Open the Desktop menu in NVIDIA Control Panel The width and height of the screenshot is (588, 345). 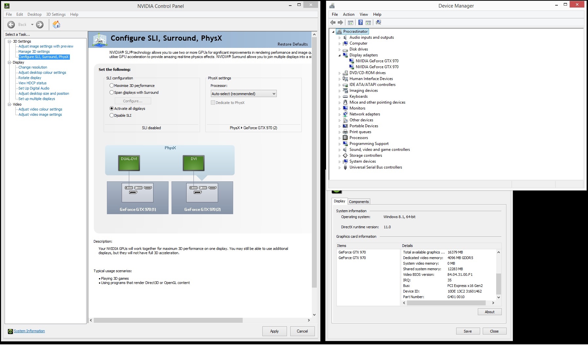[x=34, y=14]
